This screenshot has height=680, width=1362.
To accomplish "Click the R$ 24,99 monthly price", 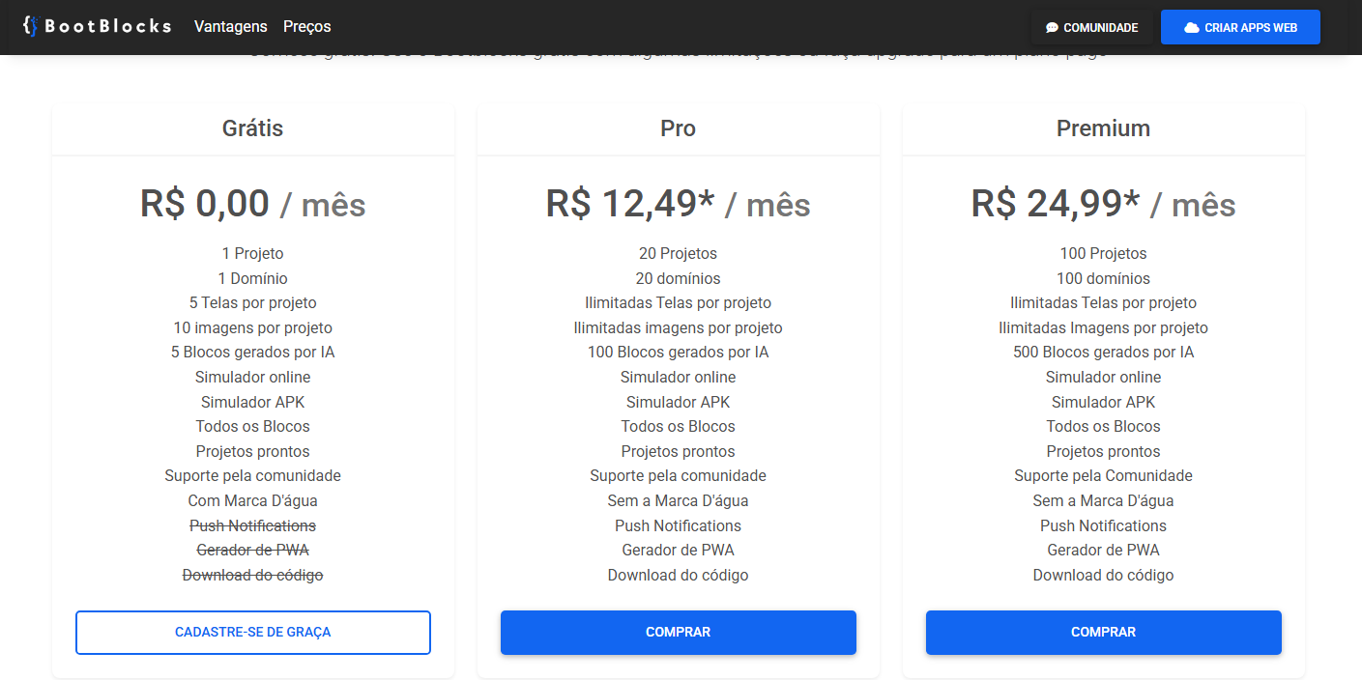I will (1103, 205).
